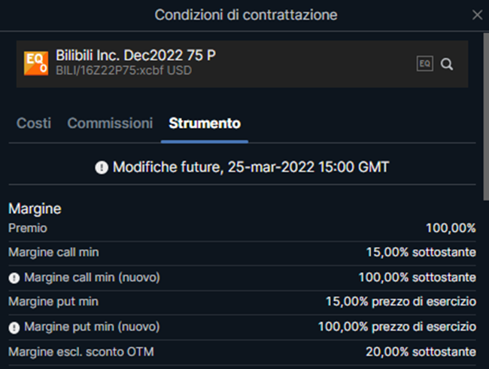This screenshot has height=369, width=489.
Task: Click 100,00% prezzo di esercizio value
Action: pos(397,327)
